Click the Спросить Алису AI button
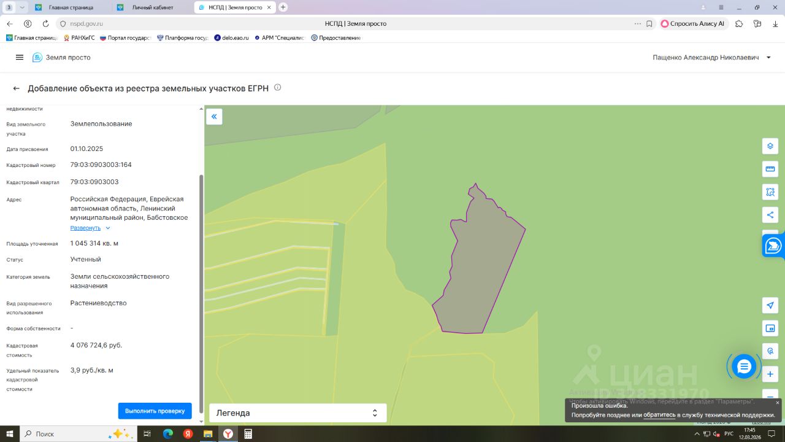785x442 pixels. [693, 23]
